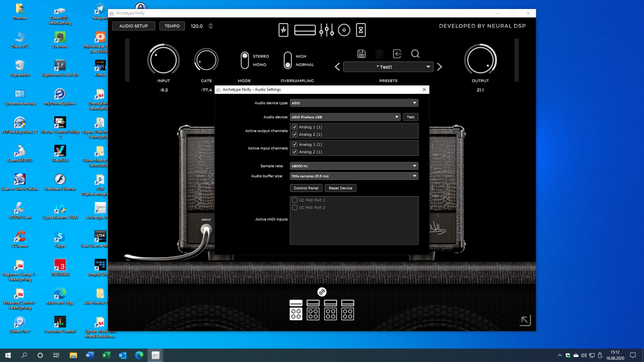644x362 pixels.
Task: Open Evernote desktop icon
Action: tap(60, 39)
